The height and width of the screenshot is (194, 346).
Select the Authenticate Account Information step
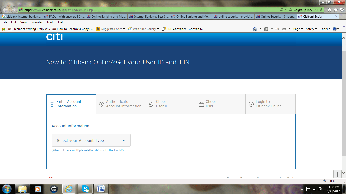pyautogui.click(x=121, y=104)
